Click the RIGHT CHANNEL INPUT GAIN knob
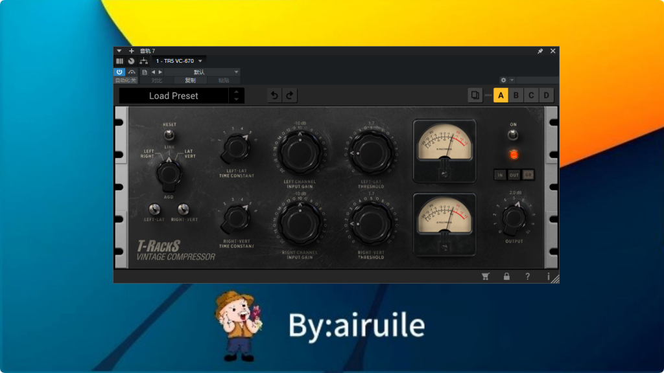The height and width of the screenshot is (373, 664). [300, 223]
